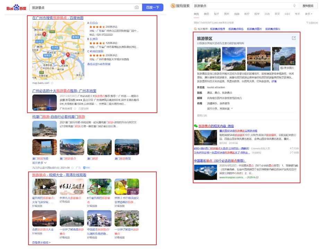Open the waterfall photo in 旅游景区 card
Screen dimensions: 328x249
209,59
